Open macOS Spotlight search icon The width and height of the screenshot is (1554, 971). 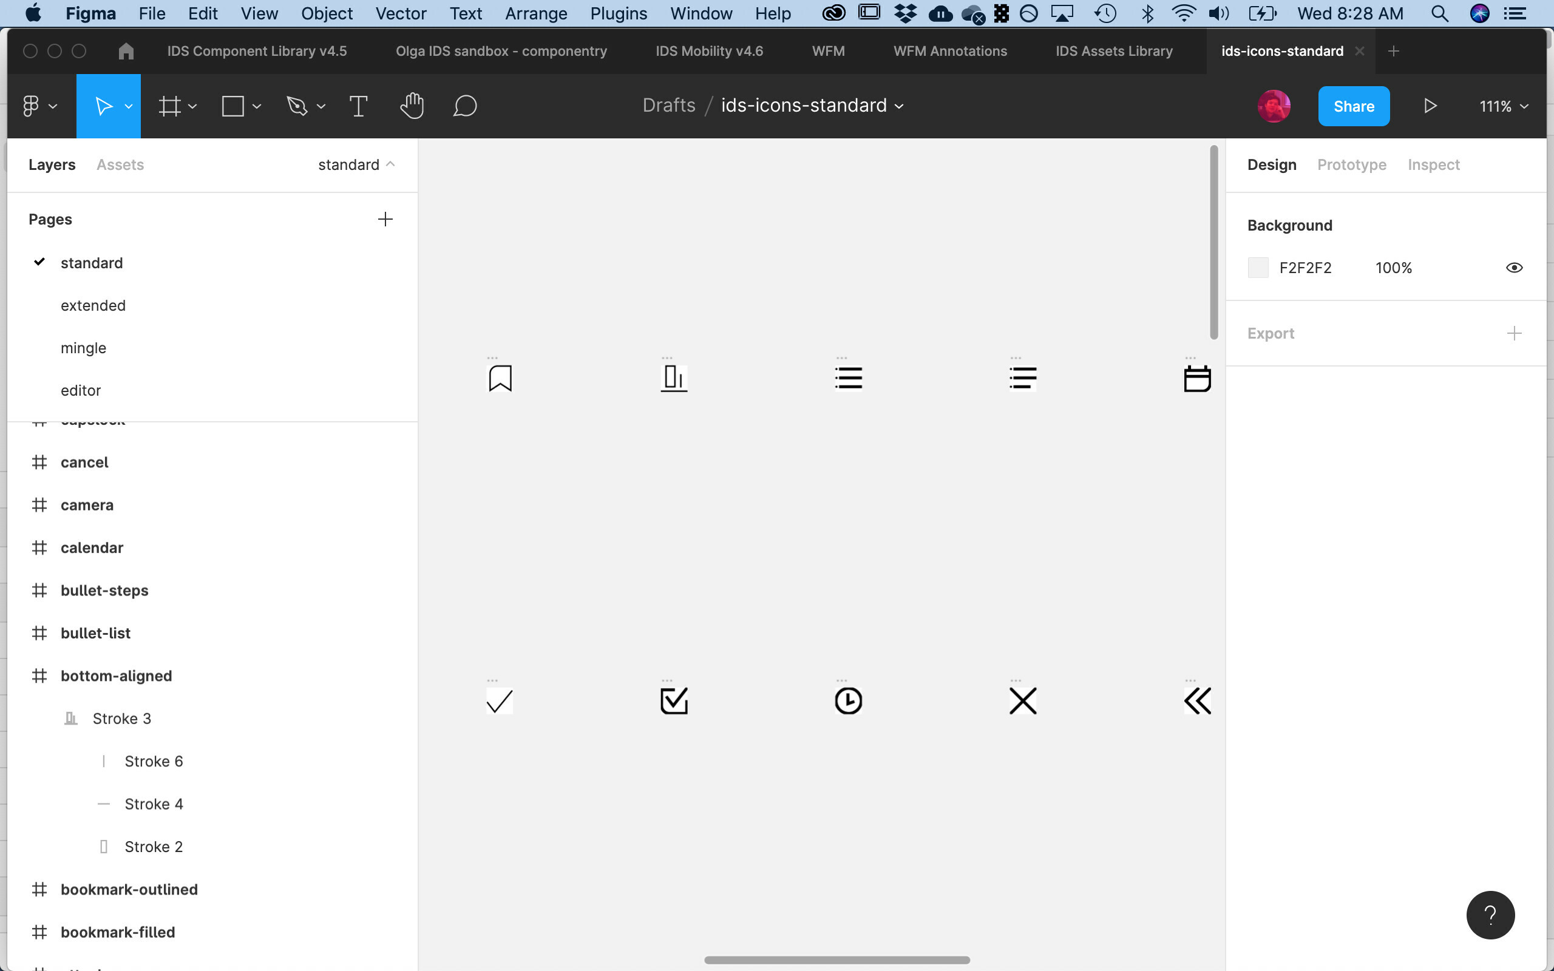click(x=1440, y=13)
